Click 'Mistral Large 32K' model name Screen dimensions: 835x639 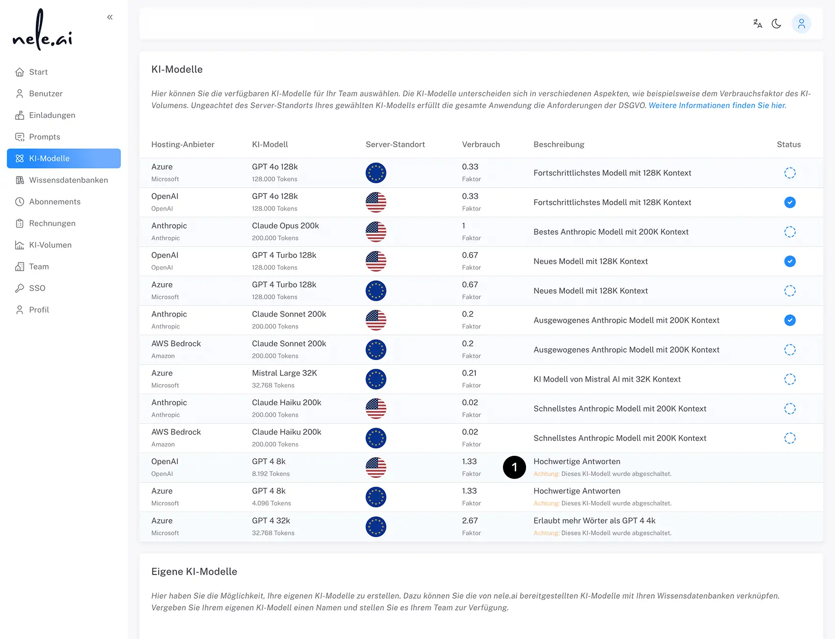(284, 373)
